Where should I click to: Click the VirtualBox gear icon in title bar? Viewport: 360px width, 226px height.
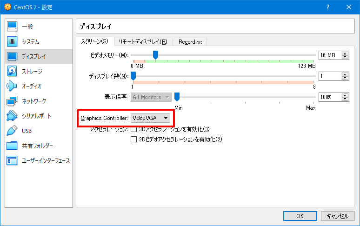(x=7, y=7)
